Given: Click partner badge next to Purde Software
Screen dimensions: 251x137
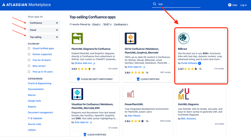Looking at the screenshot, I should 199,63.
